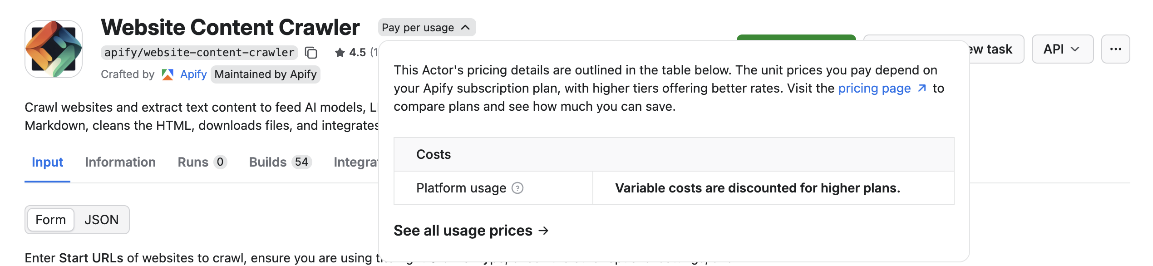Collapse the Pay per usage pricing panel
This screenshot has height=266, width=1153.
click(427, 27)
